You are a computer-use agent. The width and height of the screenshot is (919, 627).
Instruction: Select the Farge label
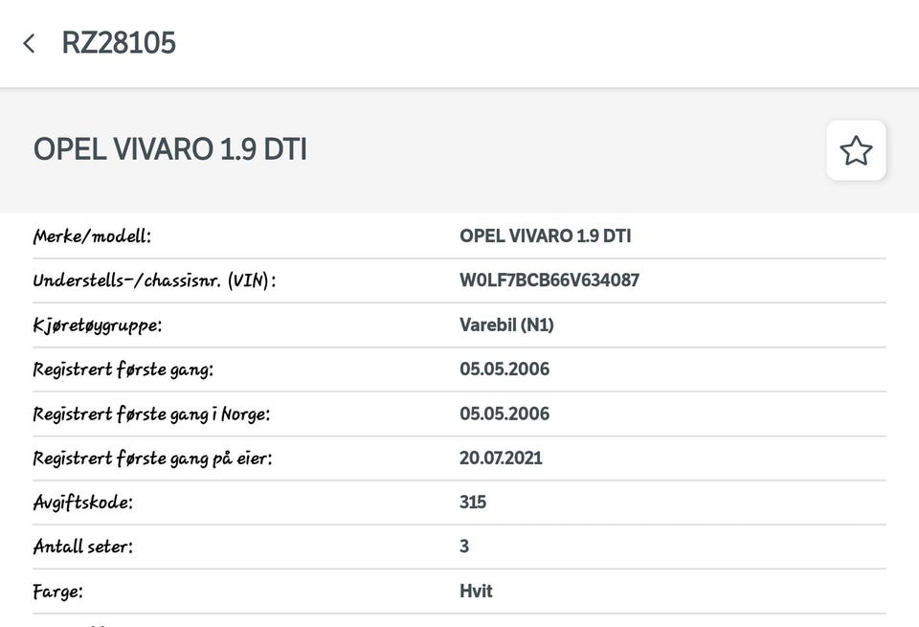[x=57, y=592]
